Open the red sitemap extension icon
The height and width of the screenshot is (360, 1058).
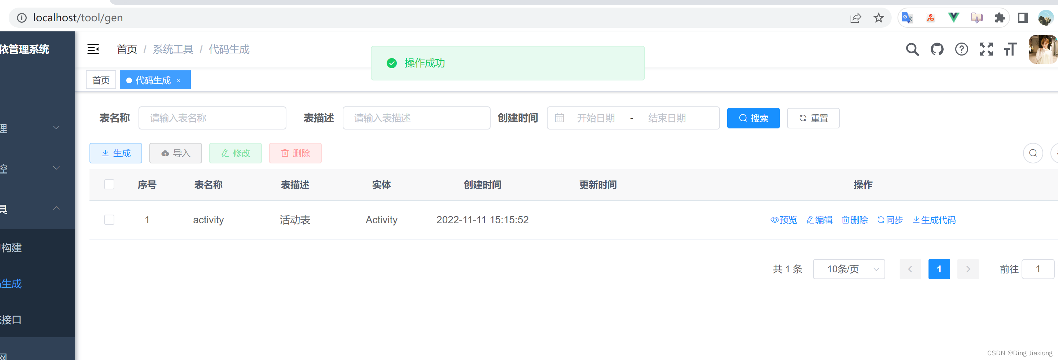pos(931,18)
